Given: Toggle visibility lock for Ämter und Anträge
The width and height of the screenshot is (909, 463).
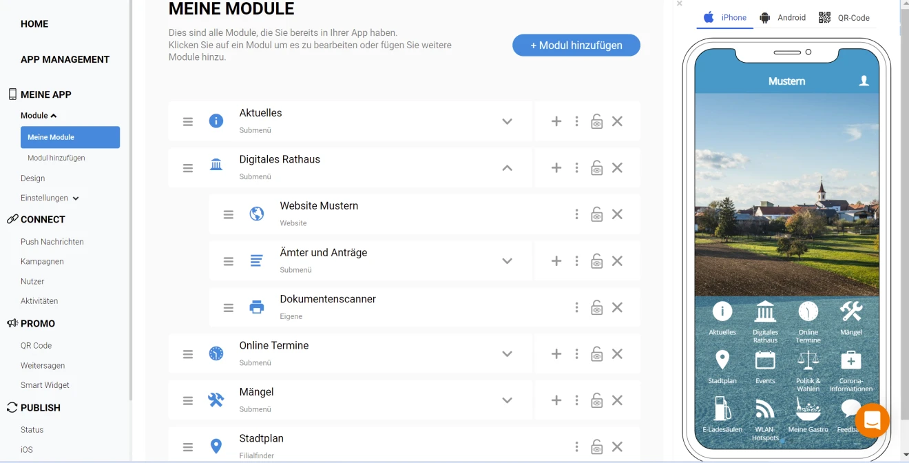Looking at the screenshot, I should click(597, 261).
